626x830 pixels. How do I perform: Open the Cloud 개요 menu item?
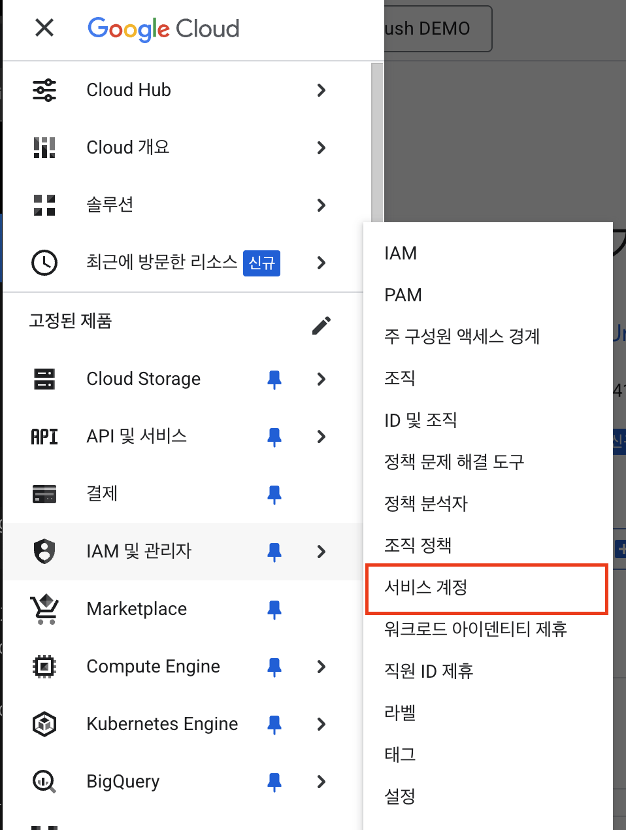(128, 148)
